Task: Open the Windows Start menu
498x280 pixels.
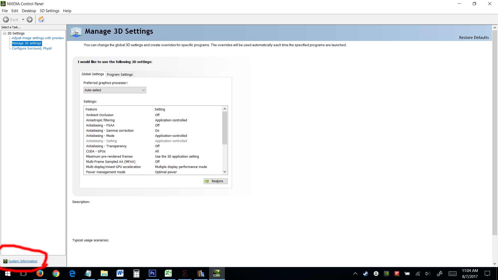Action: (8, 274)
